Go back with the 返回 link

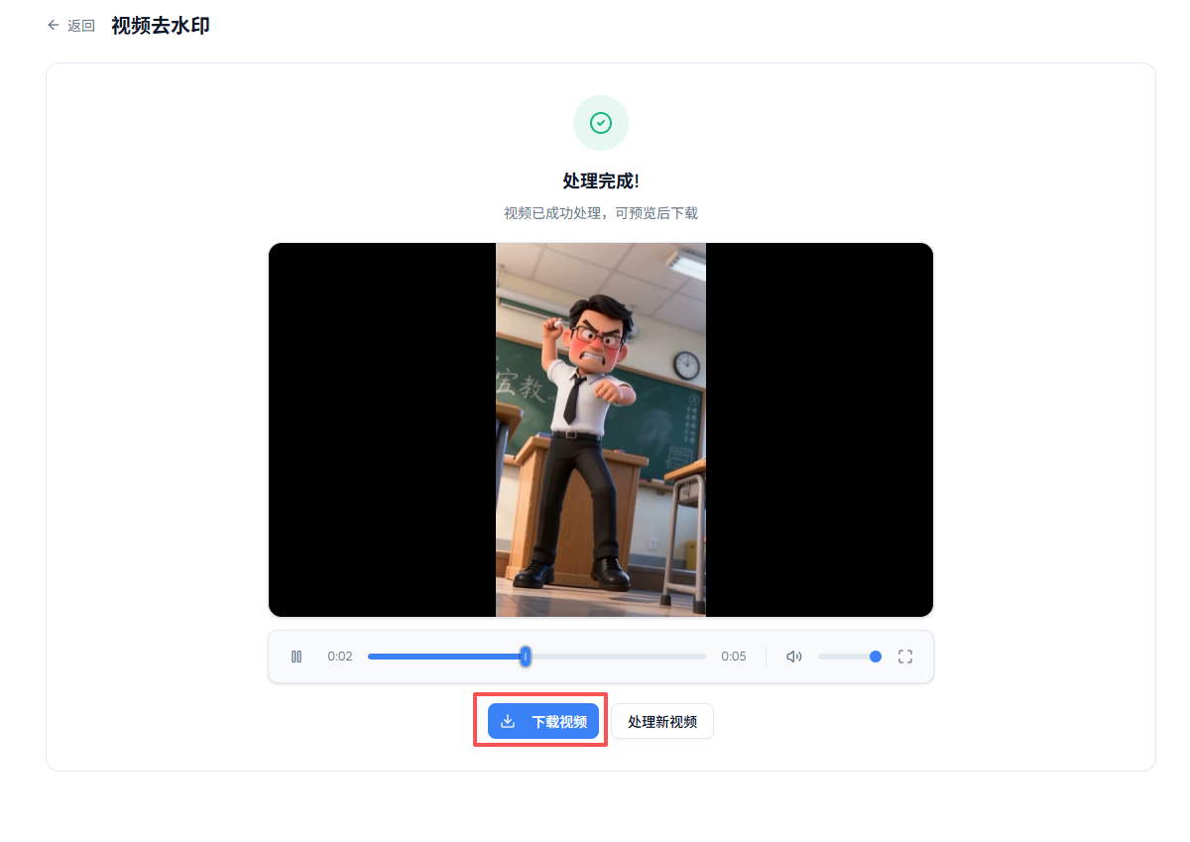70,26
